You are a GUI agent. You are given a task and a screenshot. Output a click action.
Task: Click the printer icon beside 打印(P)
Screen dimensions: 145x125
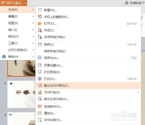40,79
